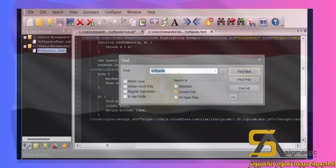
Task: Pin the File Tree Window panel
Action: (x=63, y=31)
